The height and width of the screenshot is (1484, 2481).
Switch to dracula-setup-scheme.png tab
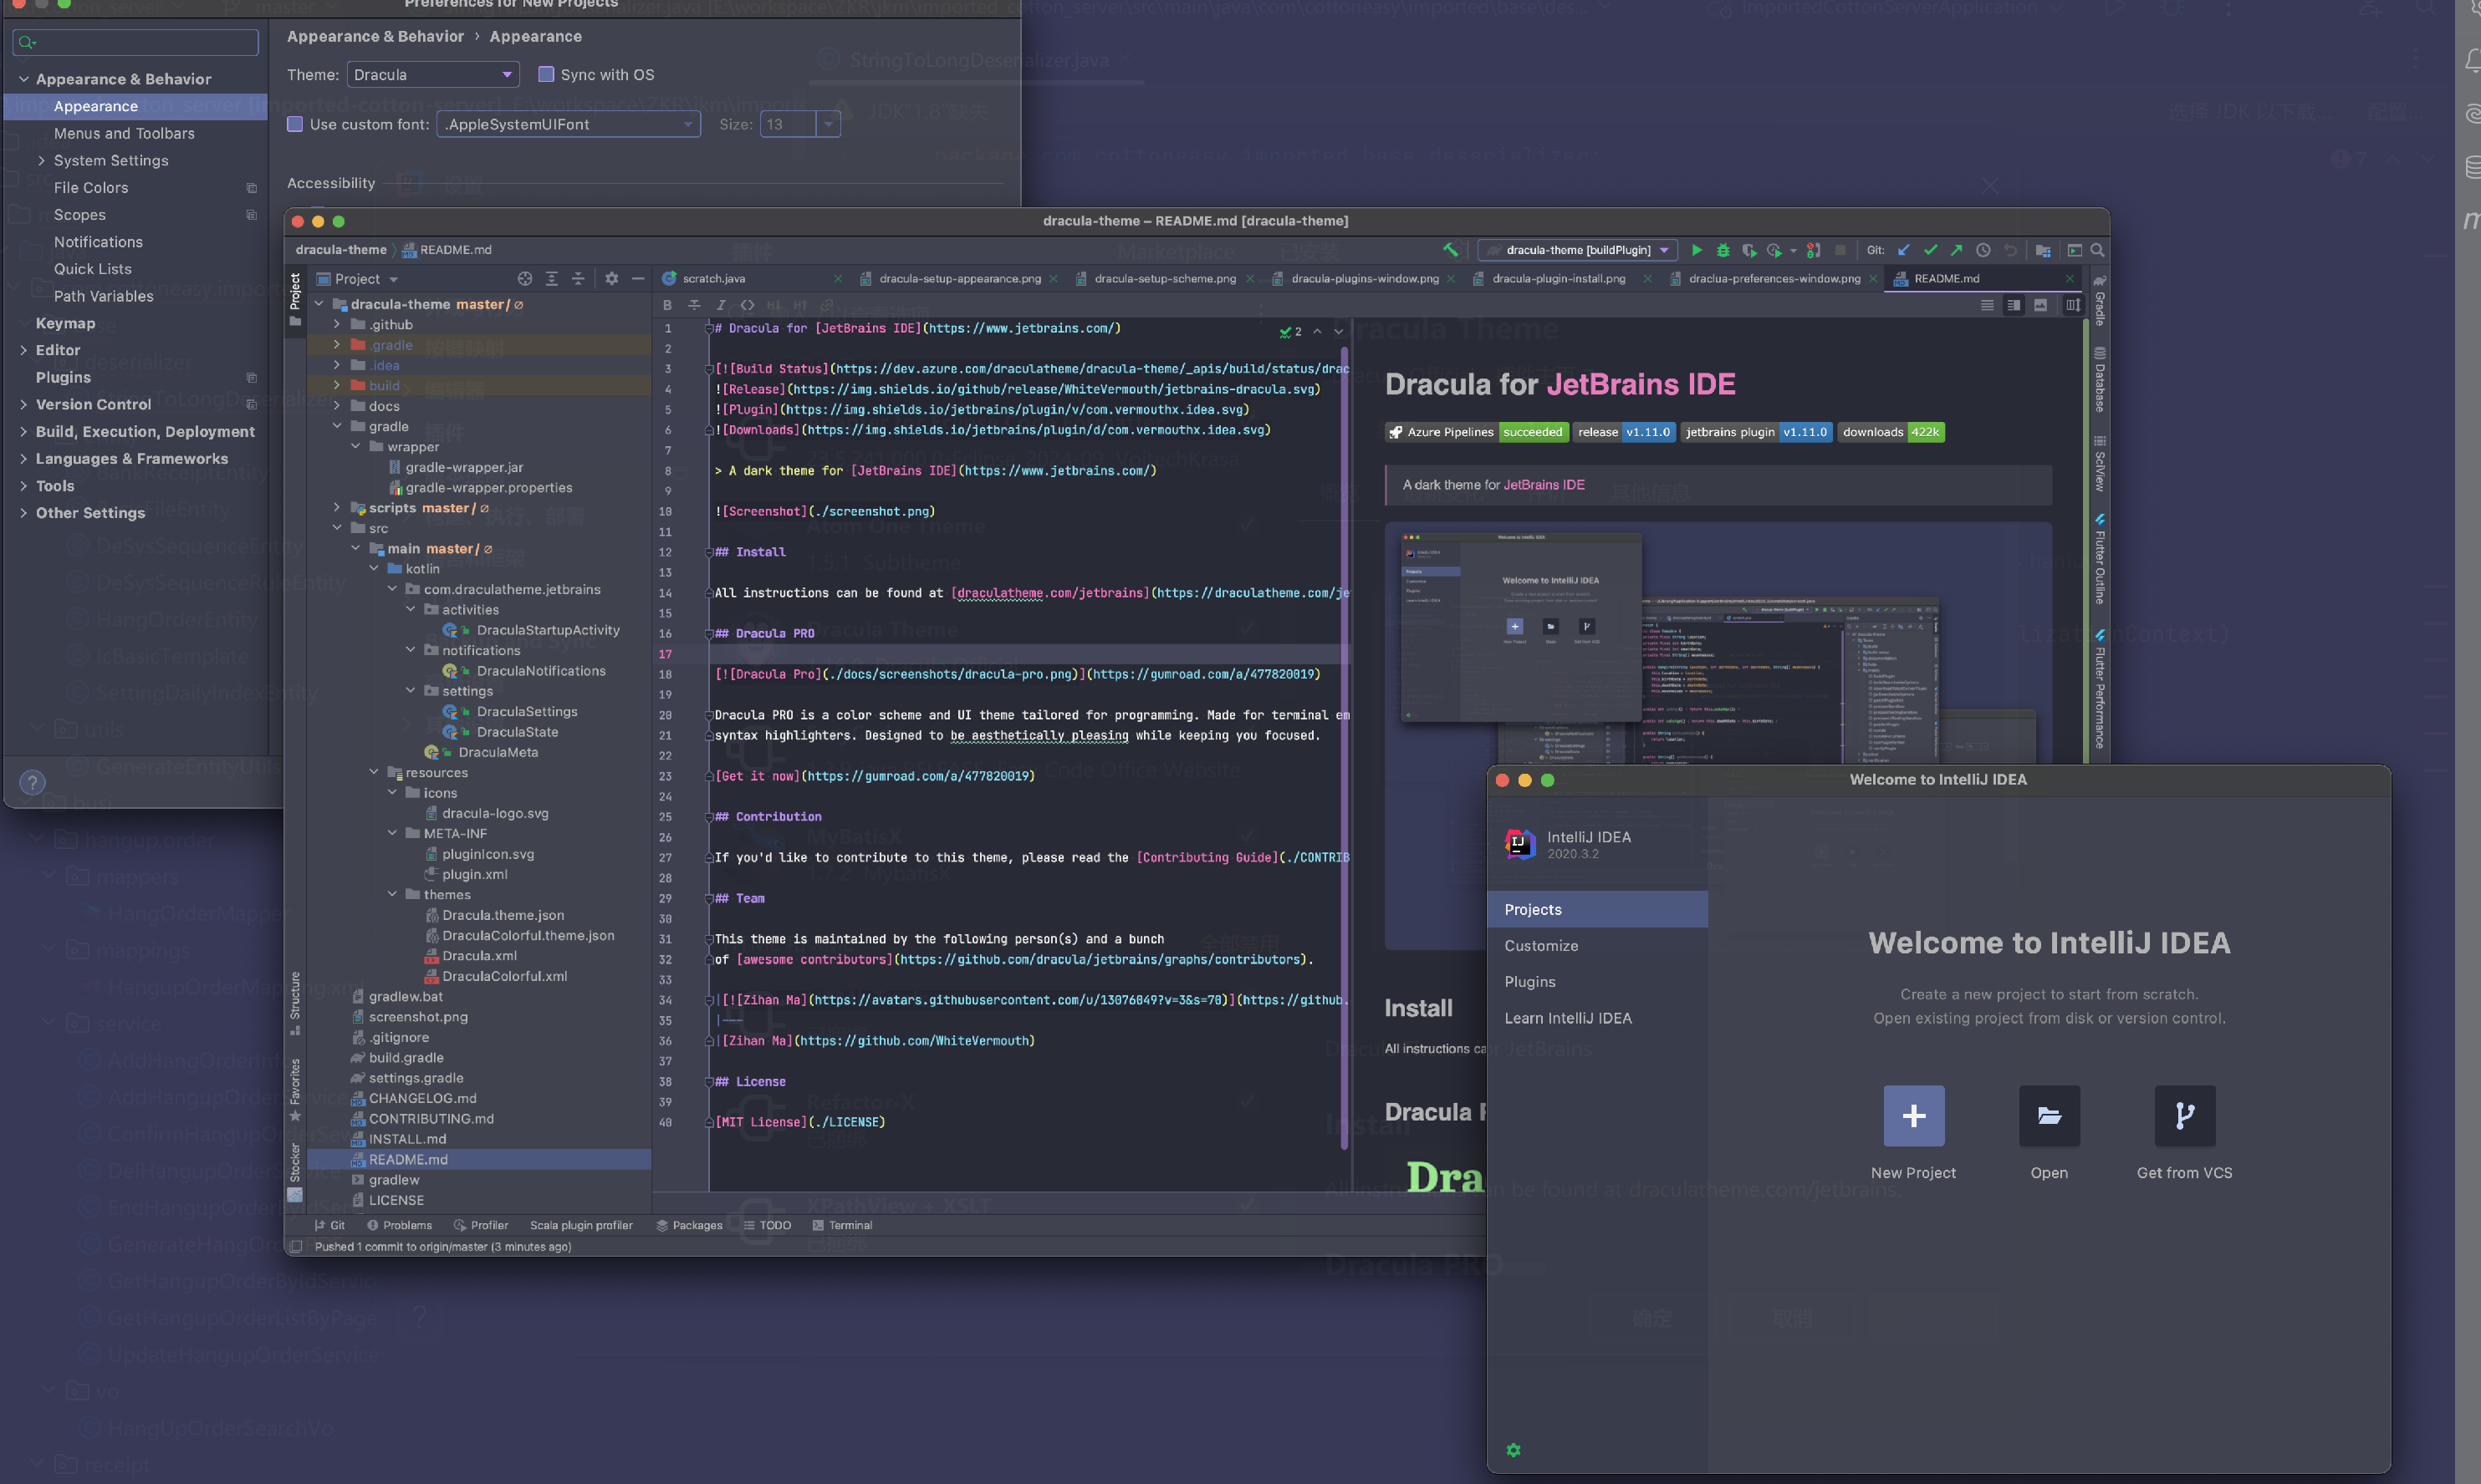pyautogui.click(x=1165, y=279)
